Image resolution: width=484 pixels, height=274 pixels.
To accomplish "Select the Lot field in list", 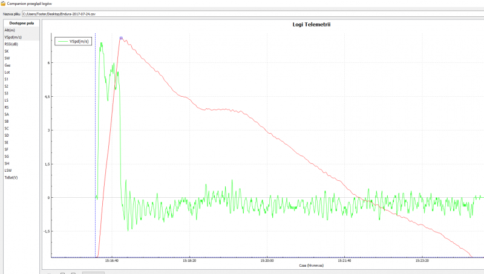I will point(7,72).
